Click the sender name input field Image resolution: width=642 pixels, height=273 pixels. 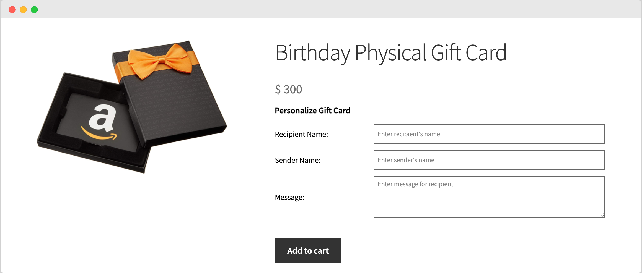click(489, 160)
